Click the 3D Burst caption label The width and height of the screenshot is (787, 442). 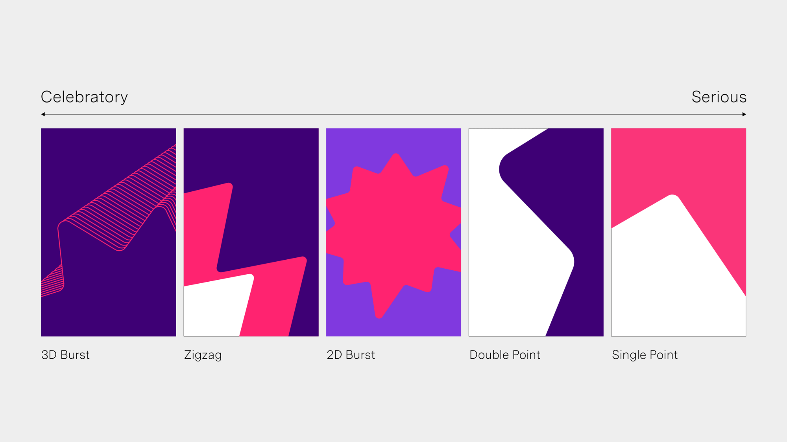click(65, 355)
